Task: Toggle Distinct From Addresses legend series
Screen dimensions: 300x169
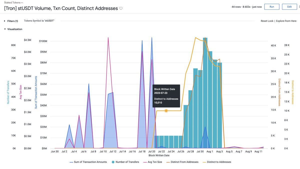Action: [182, 162]
